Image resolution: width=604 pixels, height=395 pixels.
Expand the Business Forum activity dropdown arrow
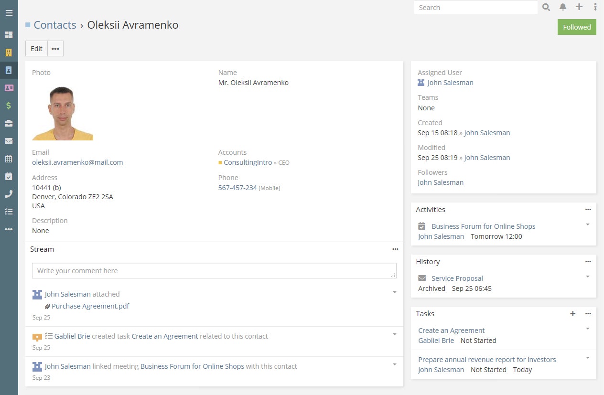point(587,224)
